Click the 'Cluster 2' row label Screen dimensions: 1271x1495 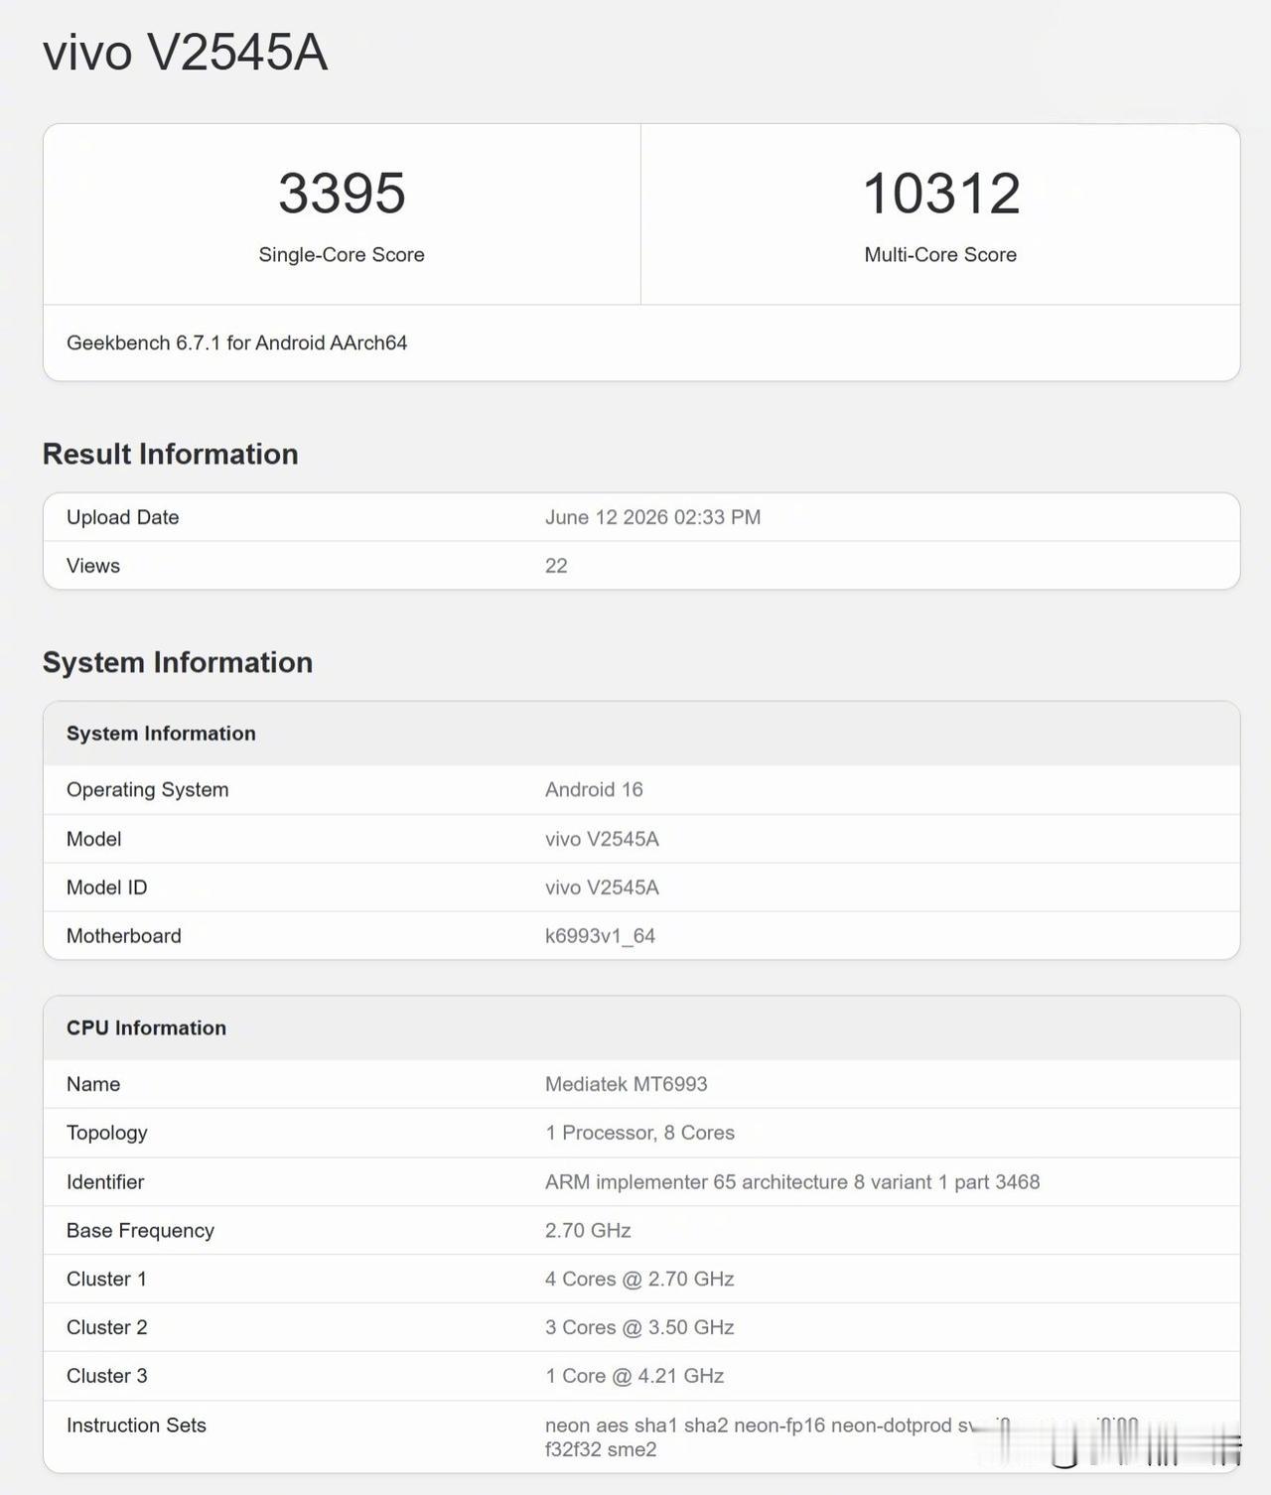(x=106, y=1328)
